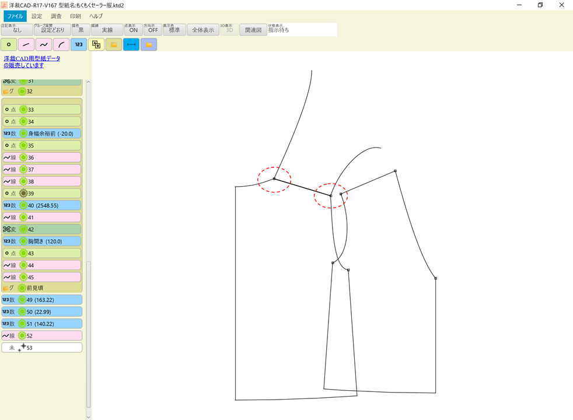Select the arc curve tool
Viewport: 573px width, 420px height.
pyautogui.click(x=61, y=44)
